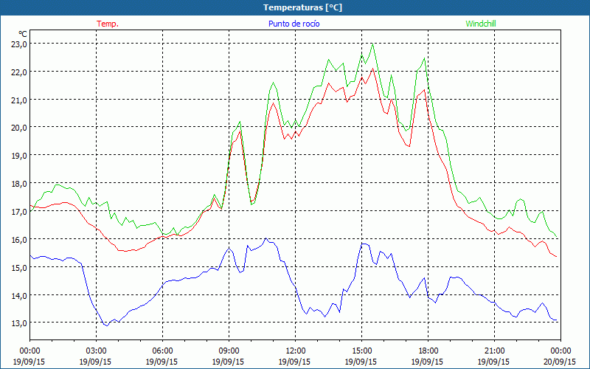Click the 19,0 y-axis value
This screenshot has height=369, width=590.
click(x=19, y=156)
